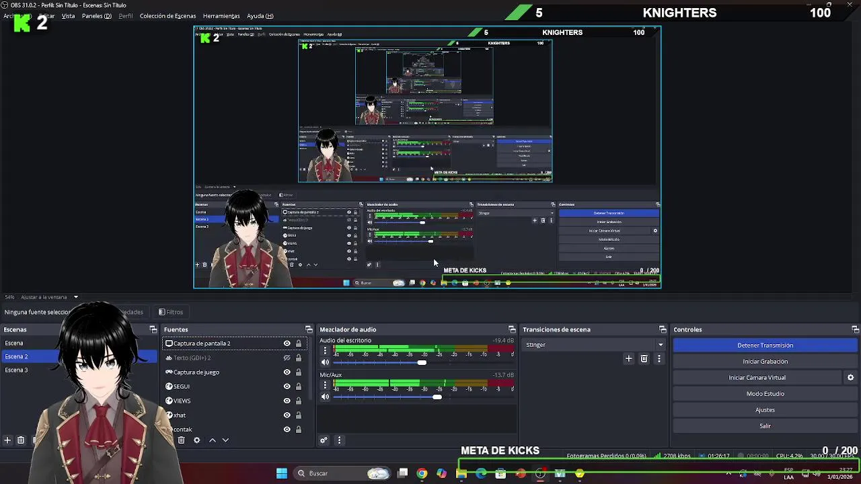Unlock Captura de pantalla 2 source
This screenshot has height=484, width=861.
pos(299,344)
